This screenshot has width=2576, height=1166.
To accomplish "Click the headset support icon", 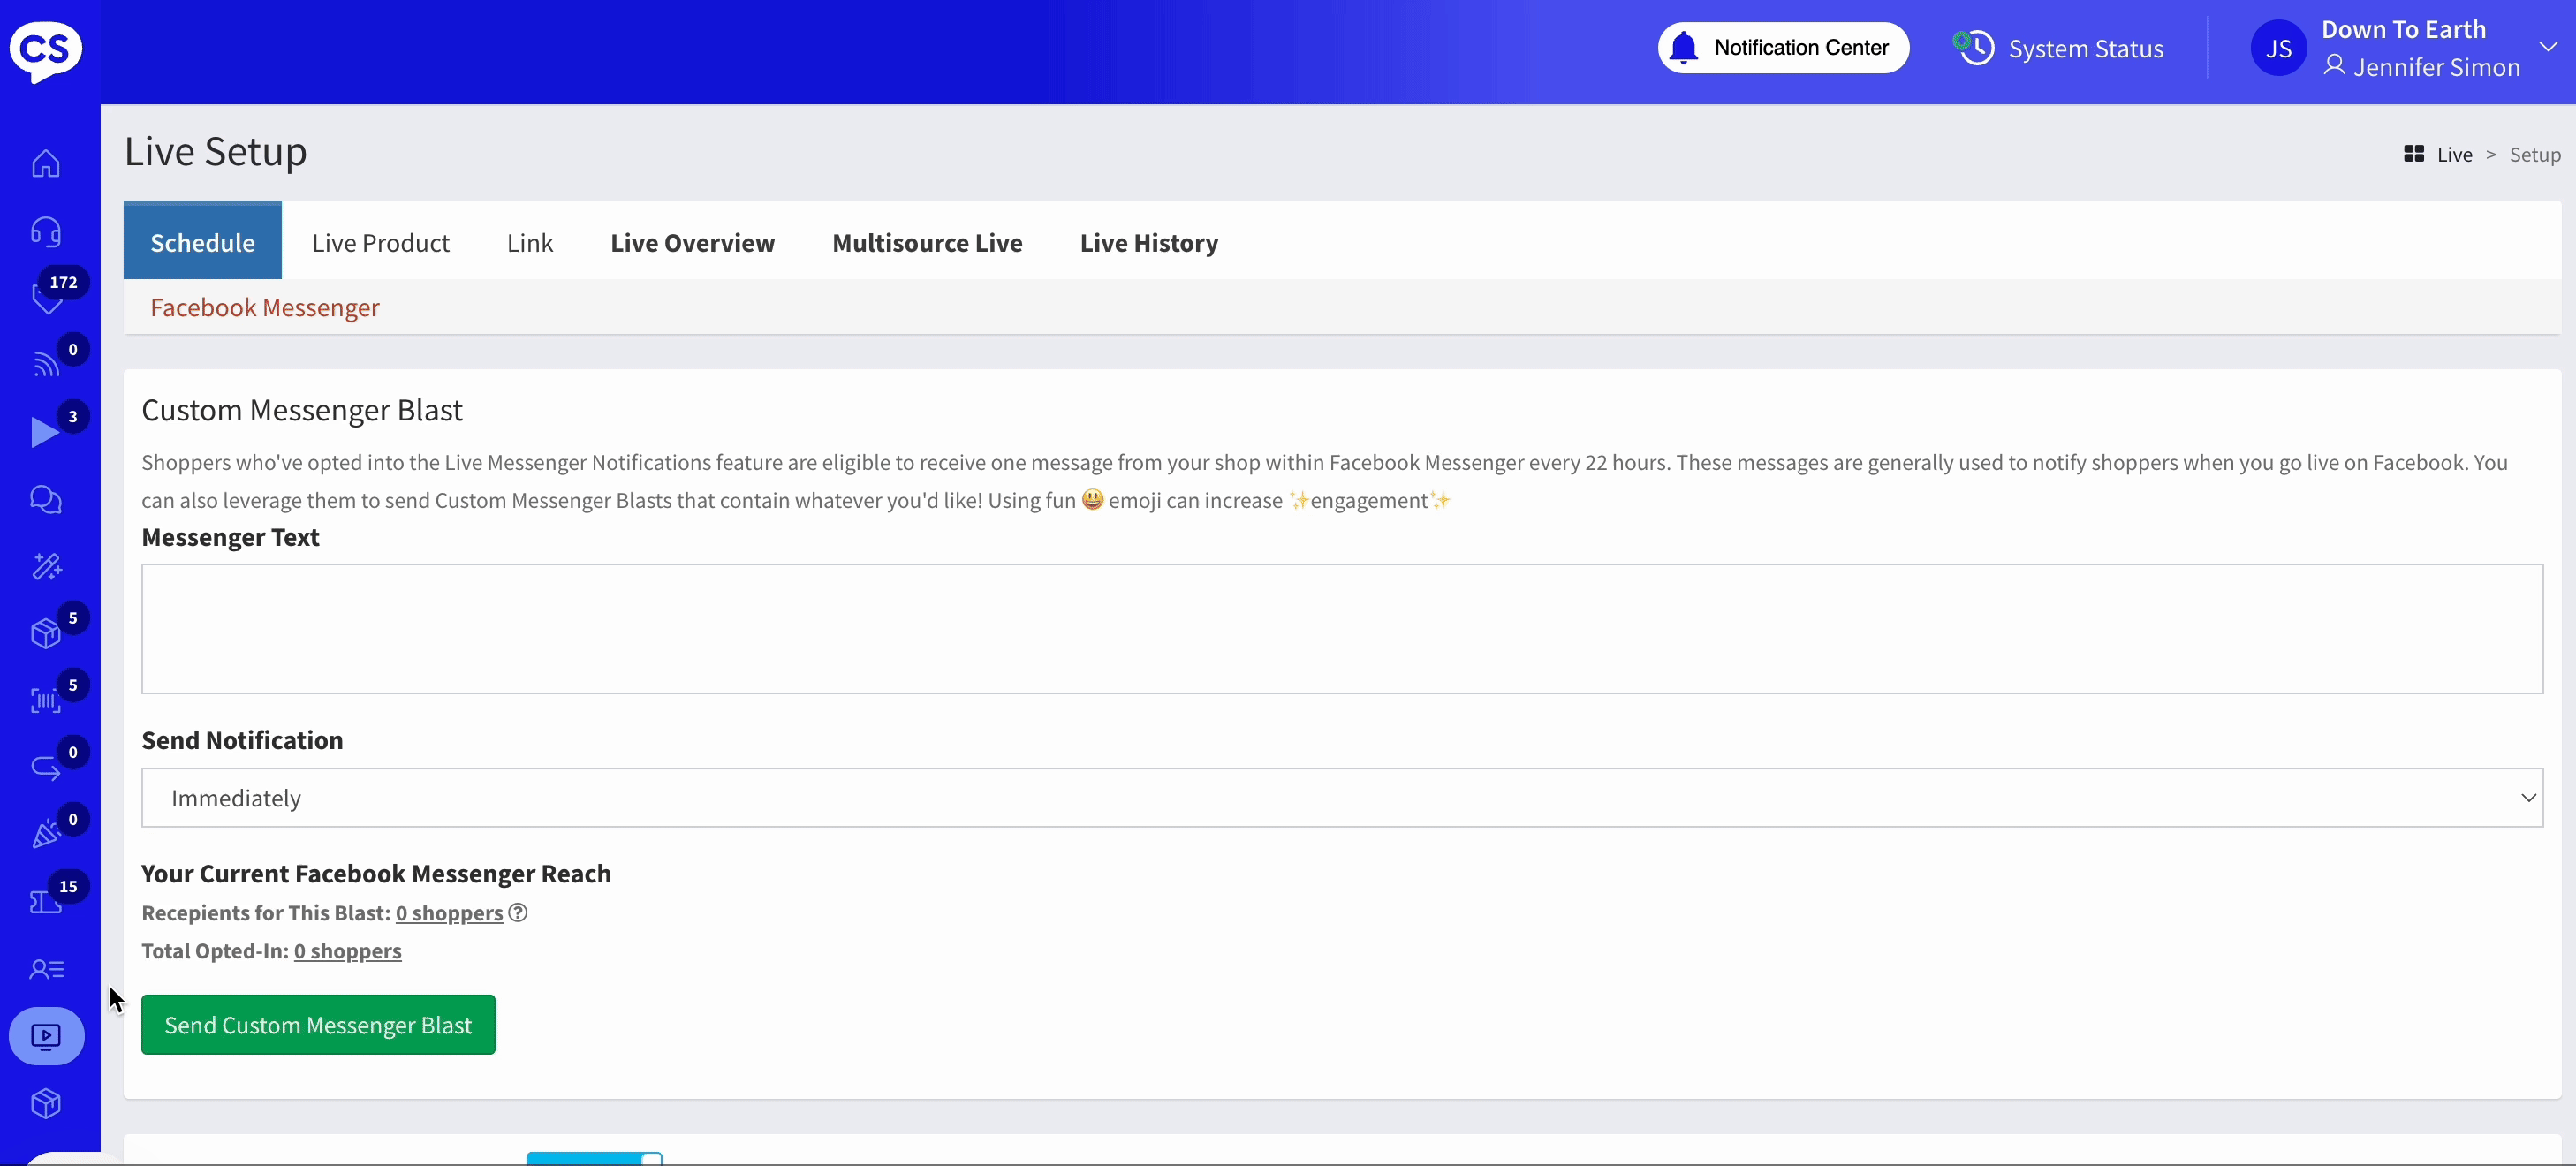I will point(46,231).
